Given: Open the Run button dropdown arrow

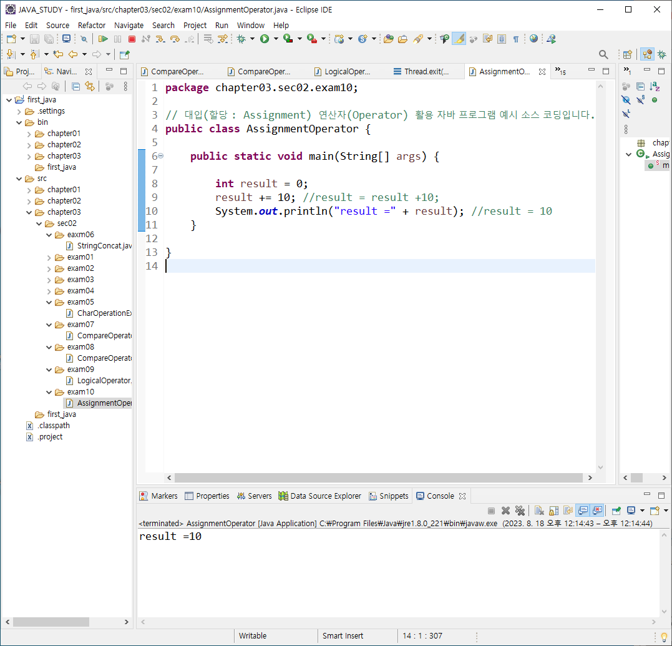Looking at the screenshot, I should [x=276, y=39].
